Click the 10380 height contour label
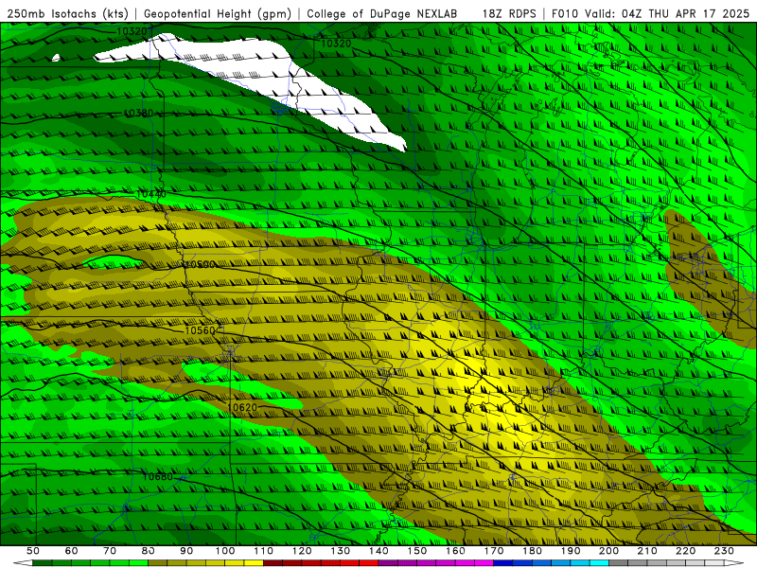This screenshot has height=568, width=757. (138, 113)
